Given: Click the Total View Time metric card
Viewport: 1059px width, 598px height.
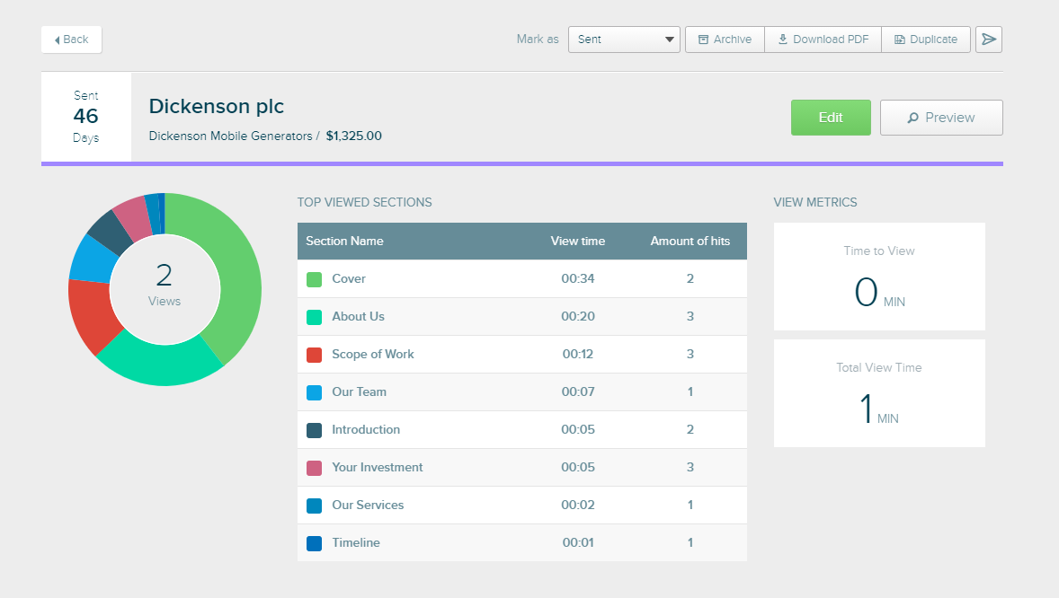Looking at the screenshot, I should pyautogui.click(x=879, y=393).
